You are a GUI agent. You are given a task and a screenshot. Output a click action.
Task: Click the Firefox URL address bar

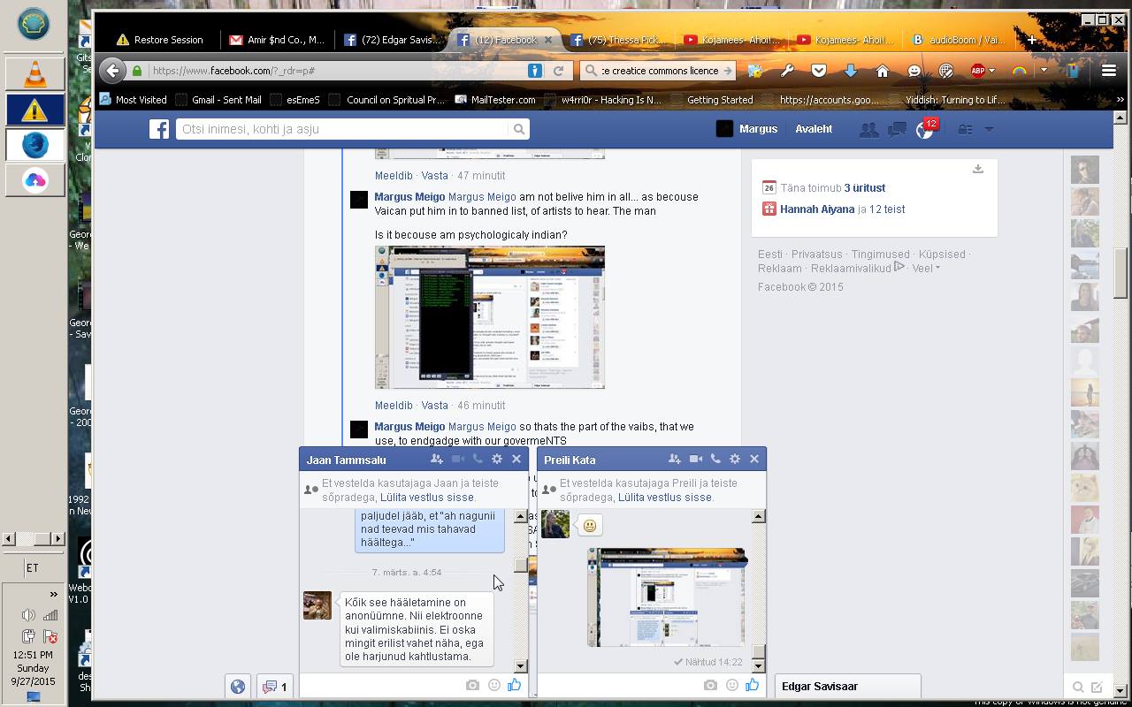336,71
